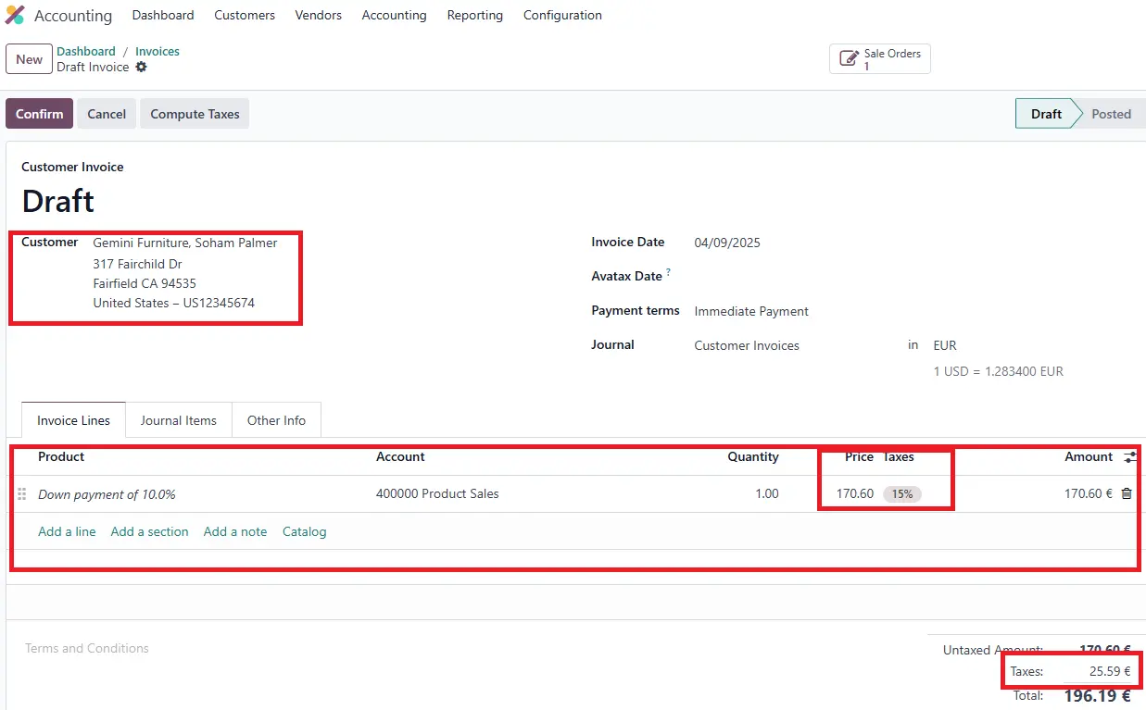Open the Configuration menu
Screen dimensions: 1146x710
pos(562,15)
